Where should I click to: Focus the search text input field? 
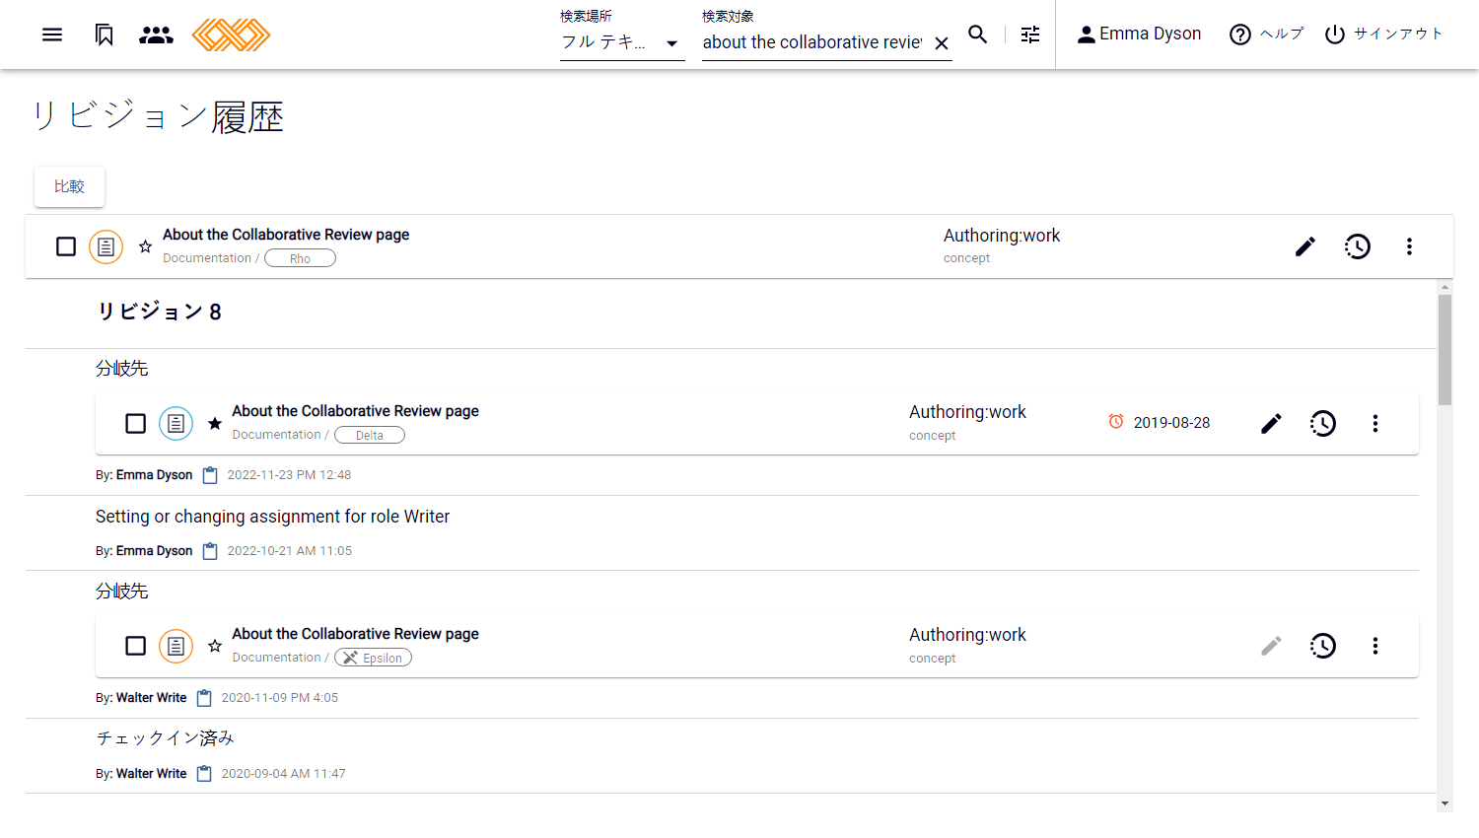coord(812,42)
